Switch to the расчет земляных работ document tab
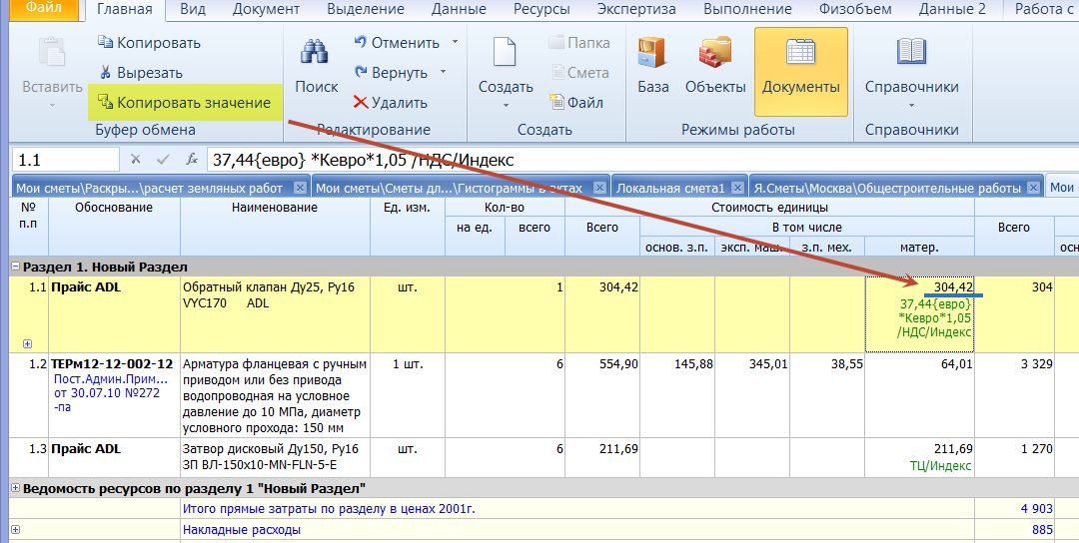 coord(152,188)
